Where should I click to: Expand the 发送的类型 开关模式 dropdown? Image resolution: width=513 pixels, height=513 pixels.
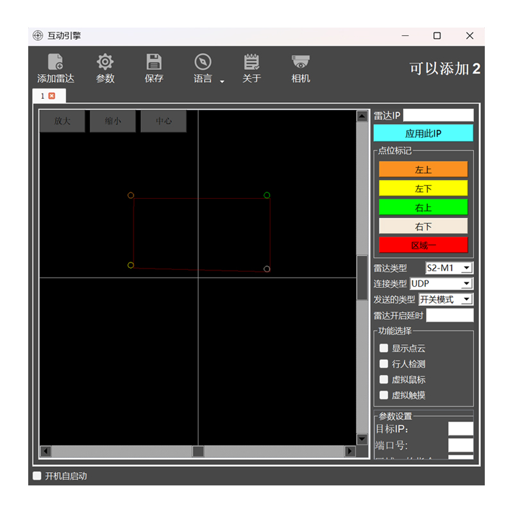[466, 299]
